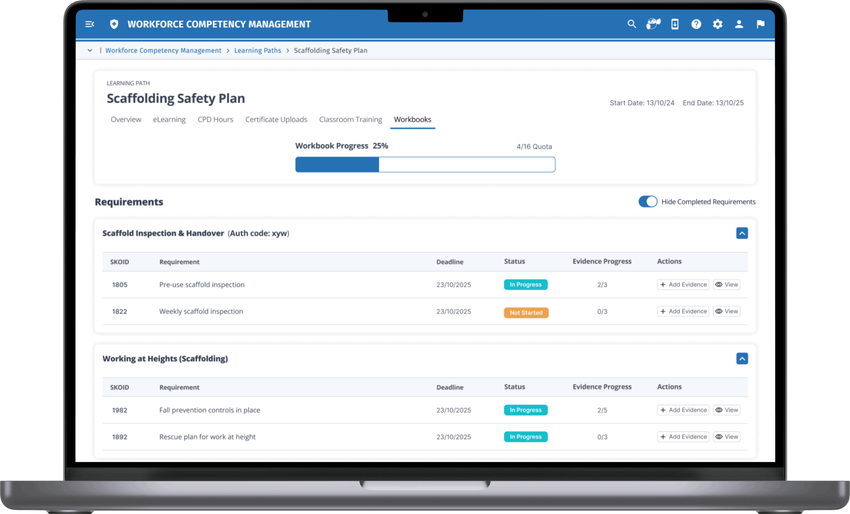Image resolution: width=850 pixels, height=514 pixels.
Task: Open the settings gear icon
Action: tap(718, 24)
